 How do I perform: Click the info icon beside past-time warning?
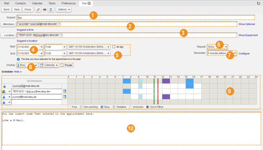point(18,59)
